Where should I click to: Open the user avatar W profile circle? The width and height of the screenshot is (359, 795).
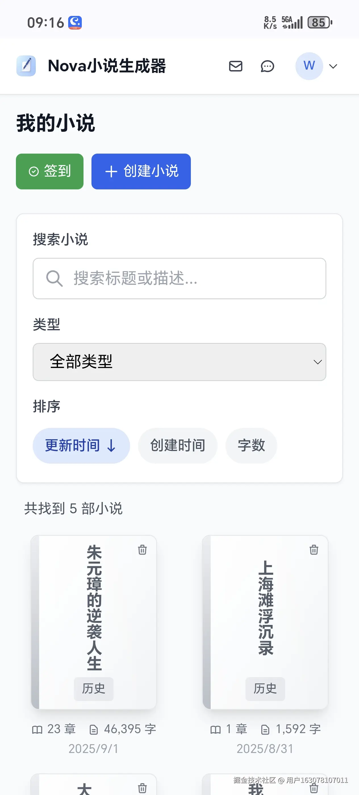click(309, 65)
